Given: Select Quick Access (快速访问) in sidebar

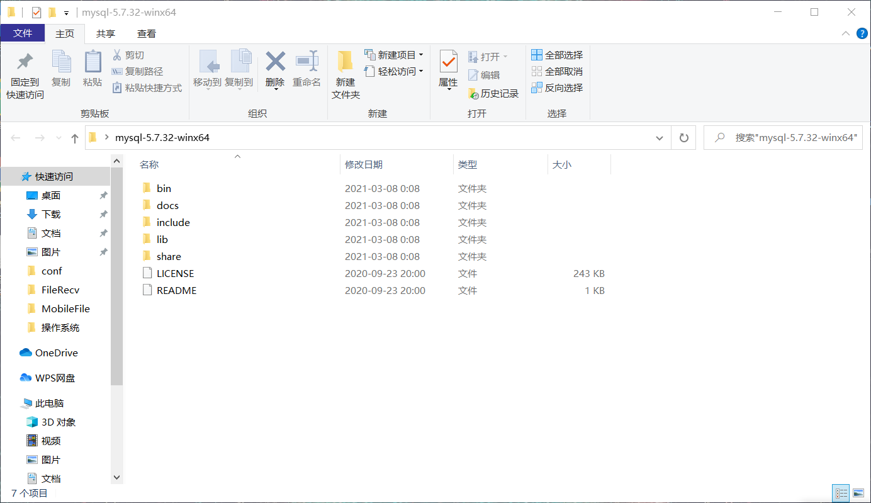Looking at the screenshot, I should (55, 176).
